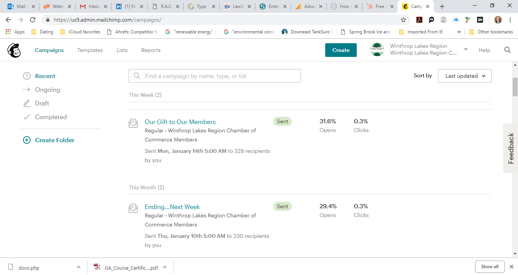Open Other bookmarks folder
The height and width of the screenshot is (275, 518).
click(x=491, y=32)
